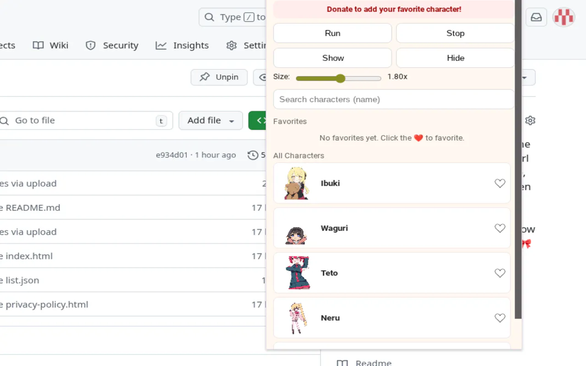Viewport: 586px width, 366px height.
Task: View commit history via the clock icon
Action: click(253, 155)
